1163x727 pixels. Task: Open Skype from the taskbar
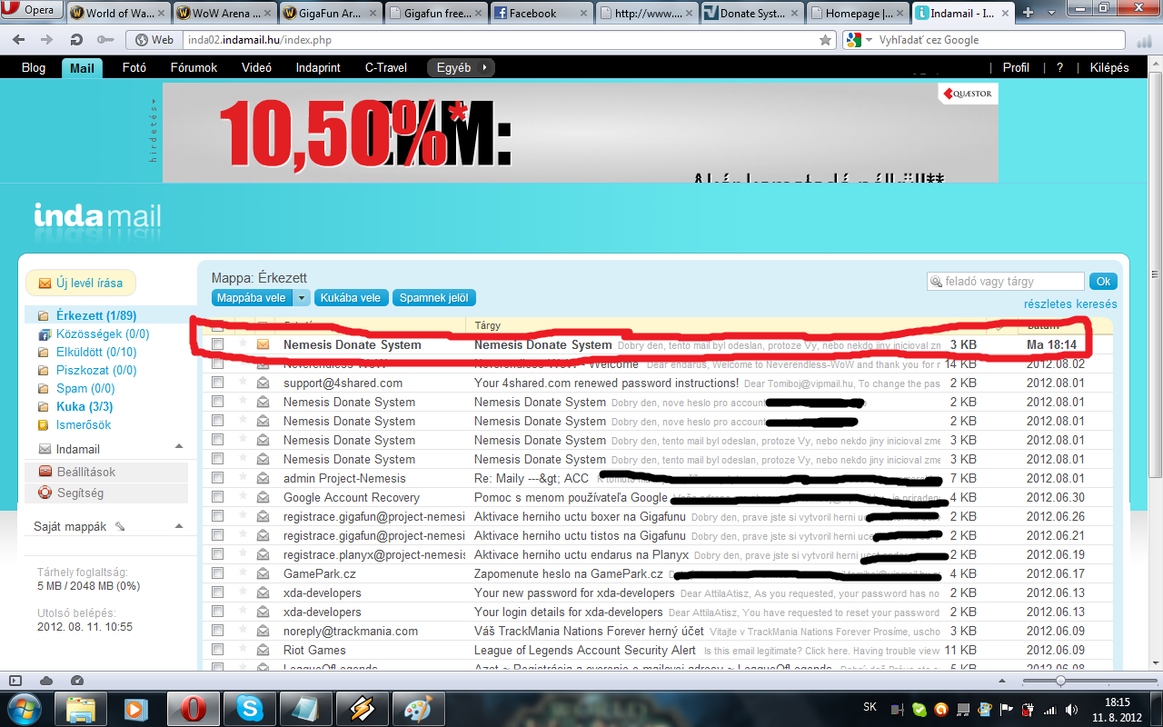(x=248, y=708)
